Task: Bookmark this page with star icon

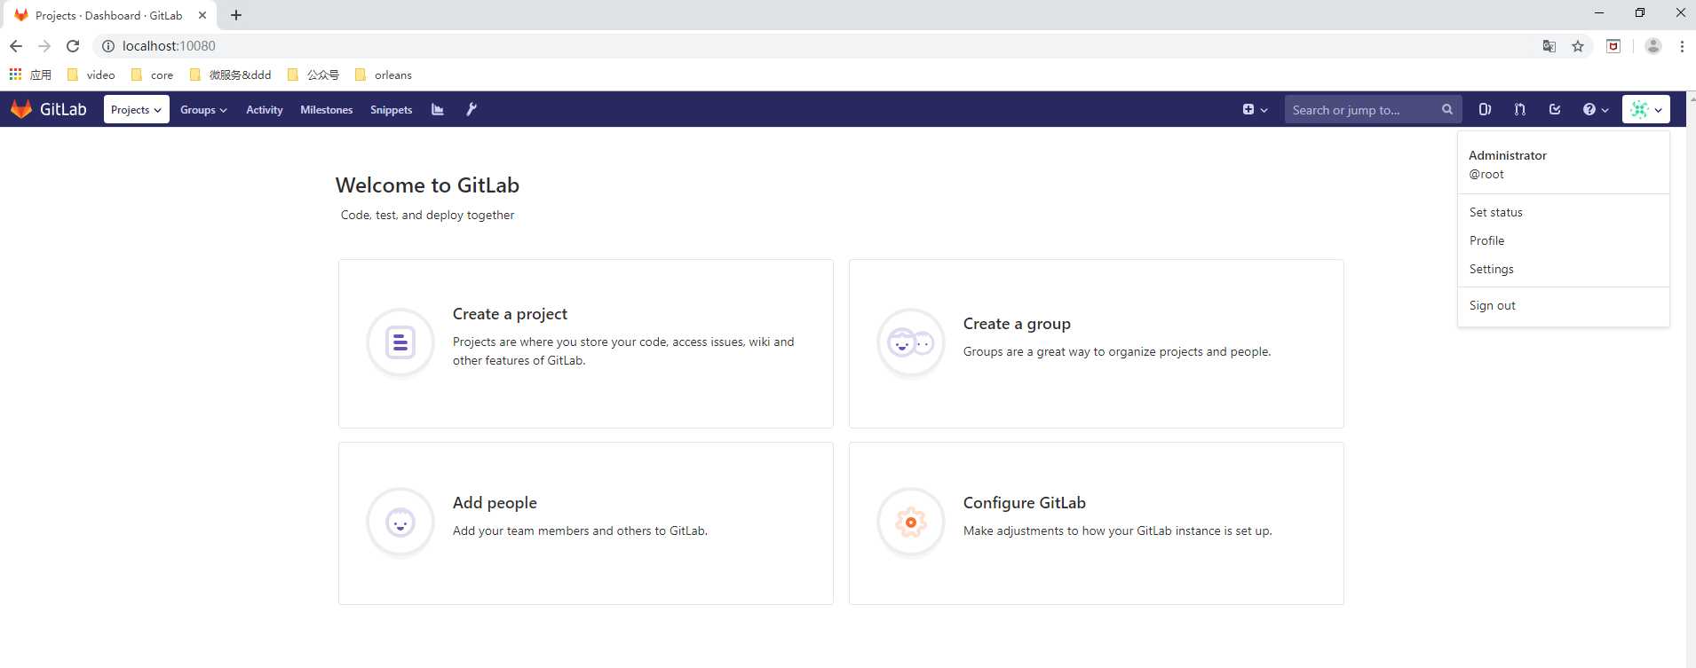Action: point(1578,46)
